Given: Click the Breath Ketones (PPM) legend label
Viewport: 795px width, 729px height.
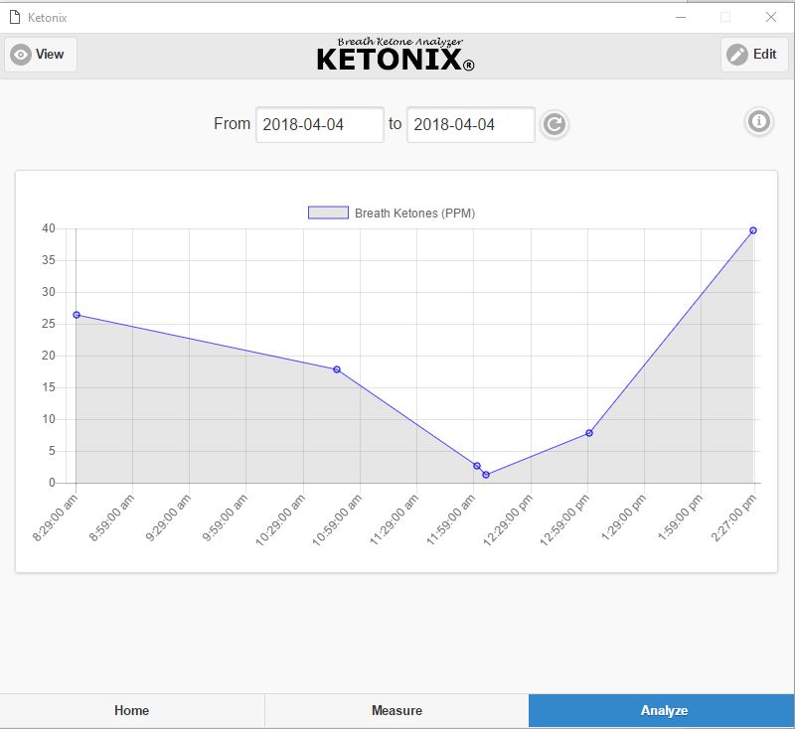Looking at the screenshot, I should point(414,214).
